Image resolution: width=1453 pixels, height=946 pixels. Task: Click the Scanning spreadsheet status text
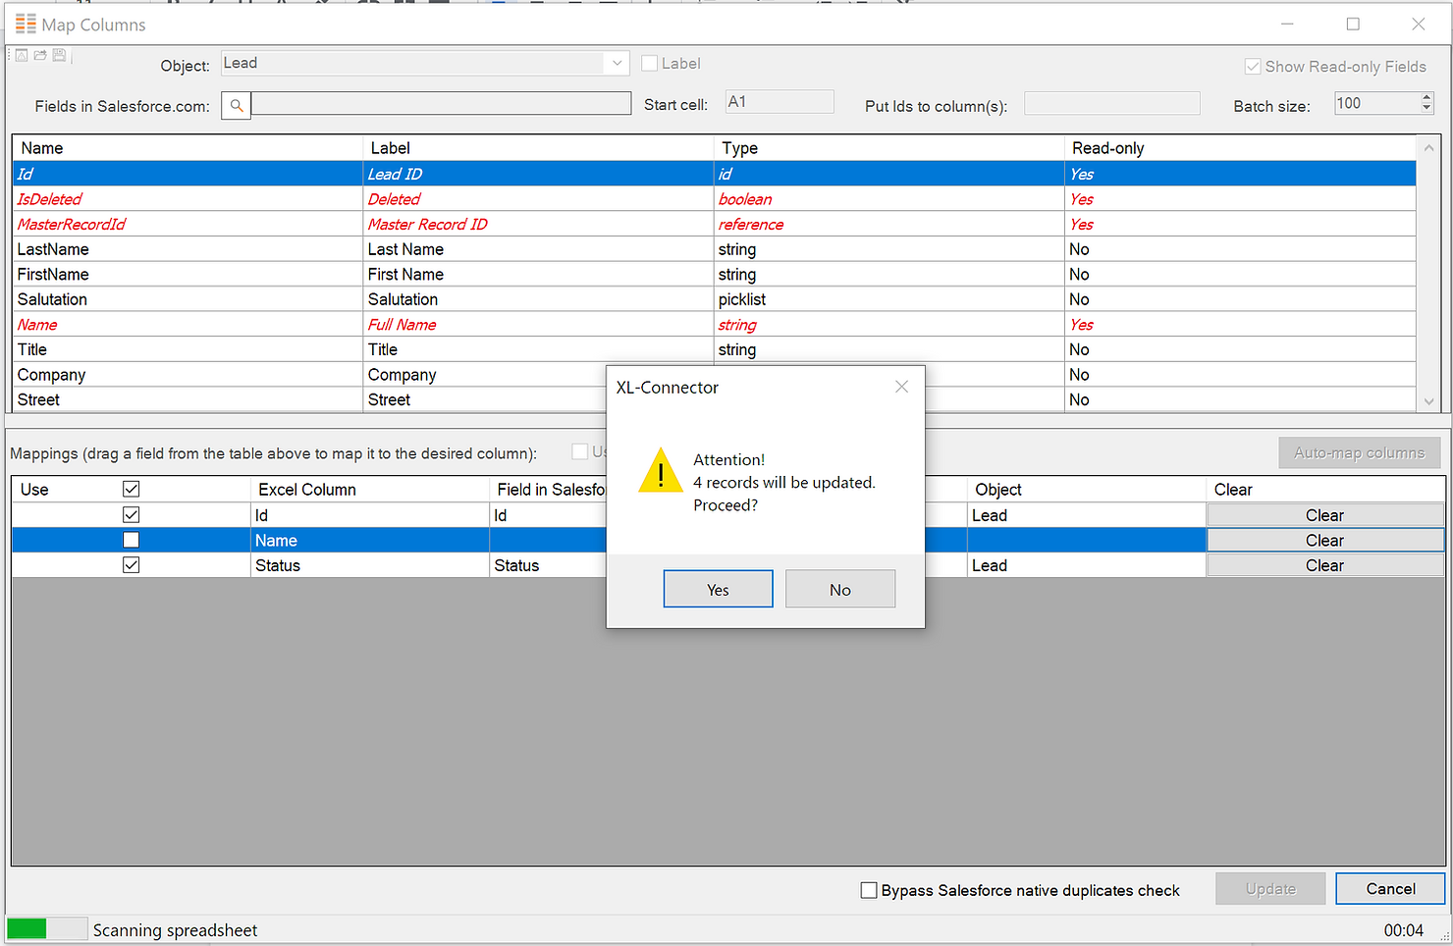[175, 929]
